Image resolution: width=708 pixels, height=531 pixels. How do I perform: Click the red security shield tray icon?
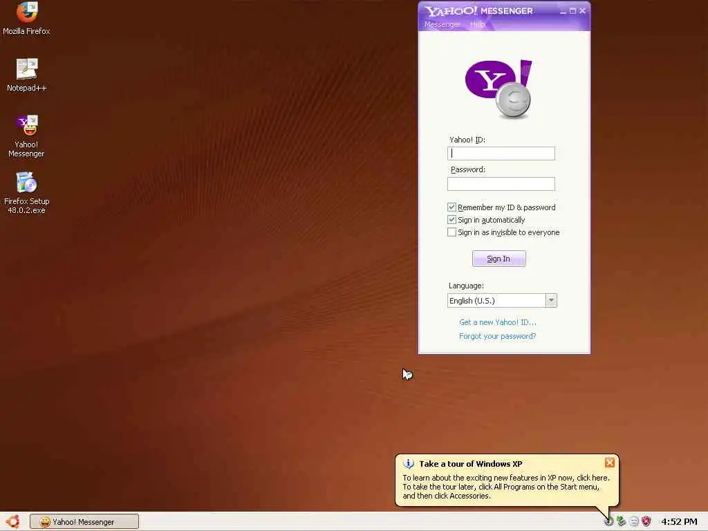(646, 521)
